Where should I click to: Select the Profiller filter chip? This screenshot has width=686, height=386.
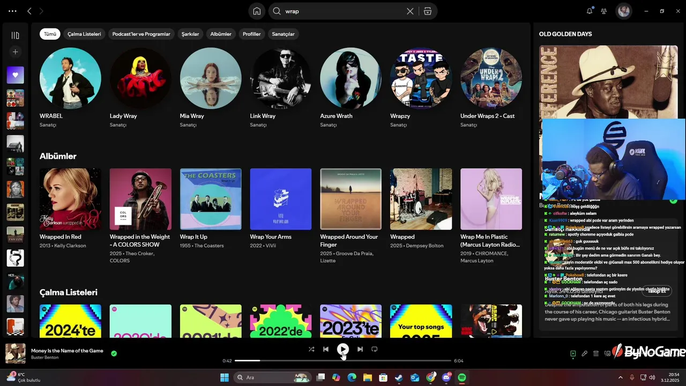point(251,34)
